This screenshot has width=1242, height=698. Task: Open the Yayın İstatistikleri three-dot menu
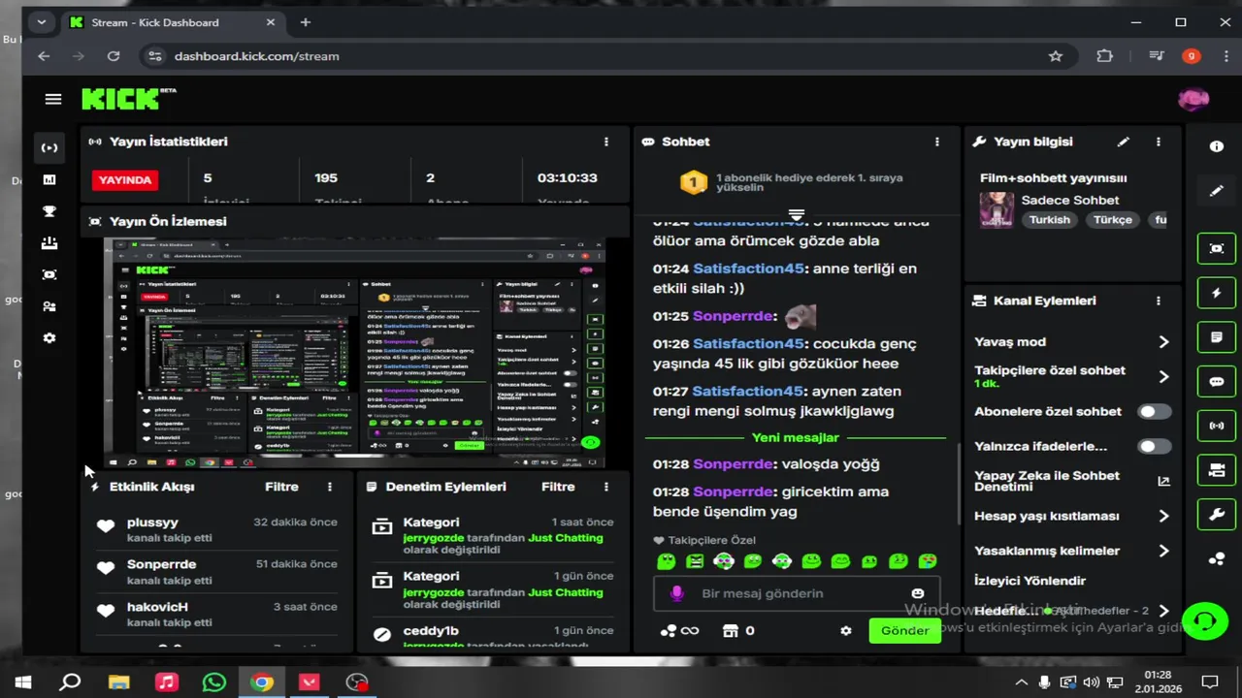(x=606, y=142)
